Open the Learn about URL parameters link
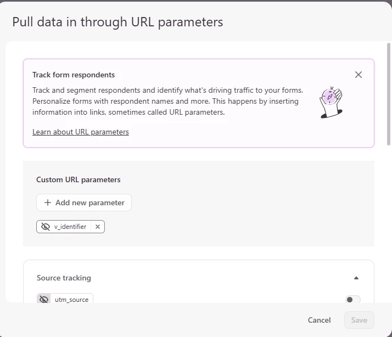Screen dimensions: 392x337 tap(81, 132)
